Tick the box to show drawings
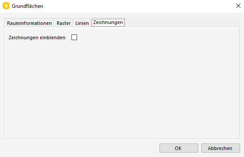The image size is (244, 157). (74, 38)
